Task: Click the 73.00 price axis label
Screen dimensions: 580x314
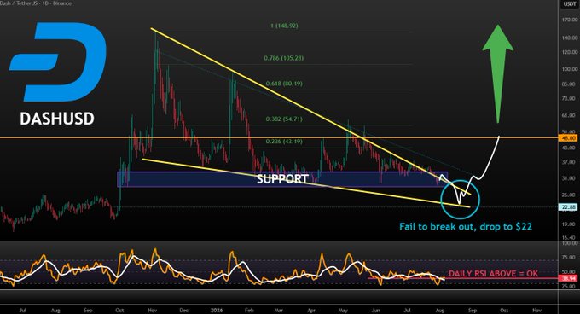Action: (x=570, y=99)
